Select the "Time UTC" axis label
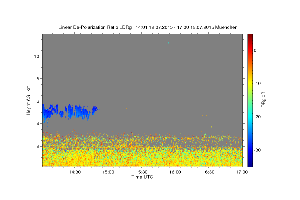The image size is (300, 200). point(142,177)
